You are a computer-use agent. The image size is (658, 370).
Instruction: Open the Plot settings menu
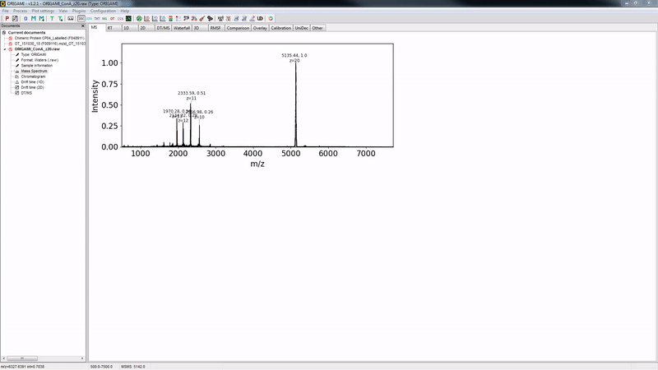[44, 11]
